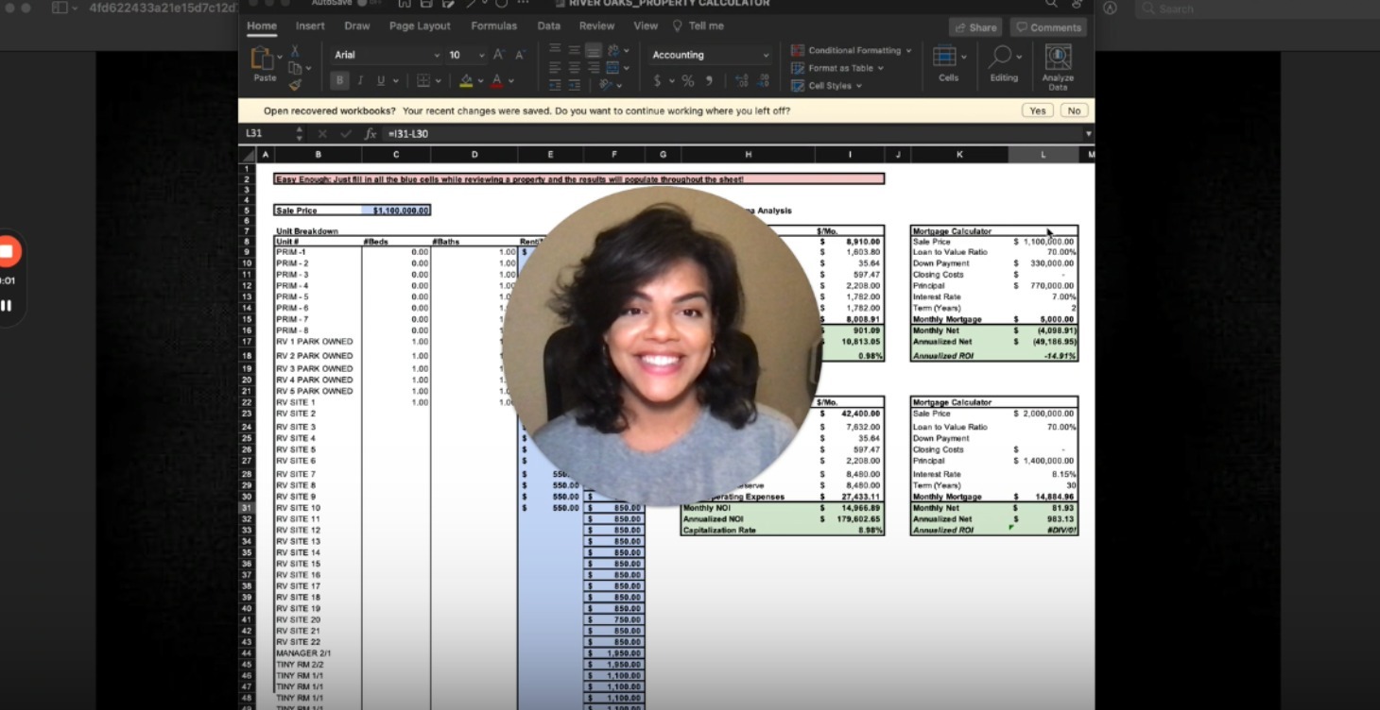Click the formula bar with =I31-L30

coord(733,134)
